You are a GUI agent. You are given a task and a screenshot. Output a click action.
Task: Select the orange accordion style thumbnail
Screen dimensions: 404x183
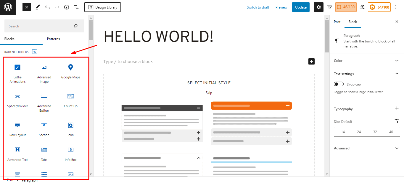[251, 123]
